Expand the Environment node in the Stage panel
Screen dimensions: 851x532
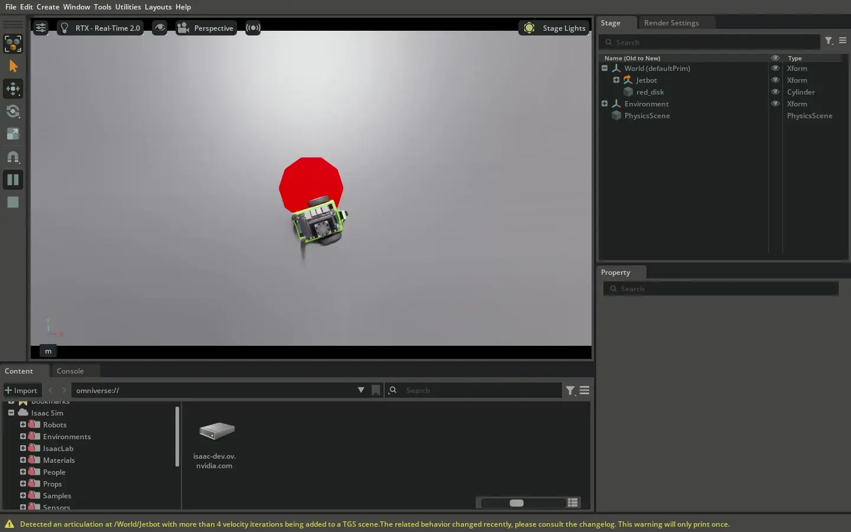[x=604, y=103]
